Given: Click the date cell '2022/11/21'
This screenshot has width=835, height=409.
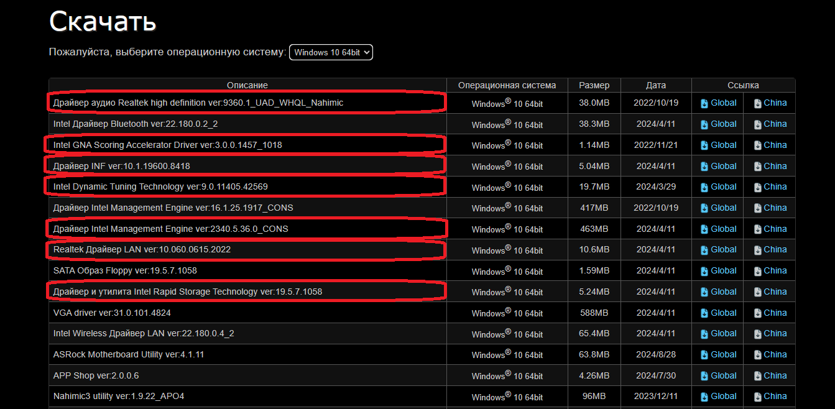Looking at the screenshot, I should (656, 145).
